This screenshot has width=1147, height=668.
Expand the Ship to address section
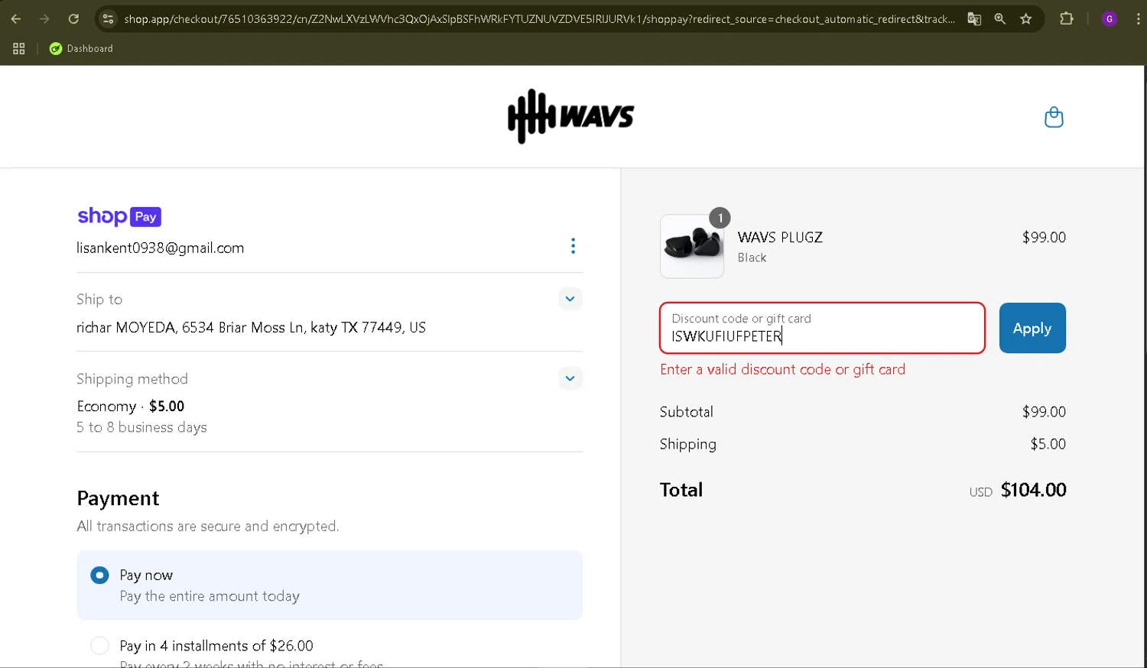tap(570, 299)
